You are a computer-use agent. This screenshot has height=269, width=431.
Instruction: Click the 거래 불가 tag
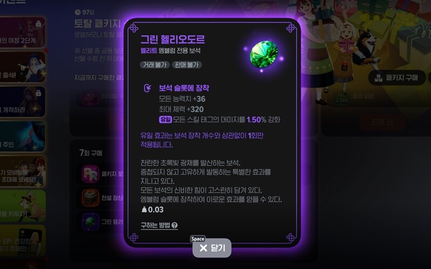click(155, 64)
